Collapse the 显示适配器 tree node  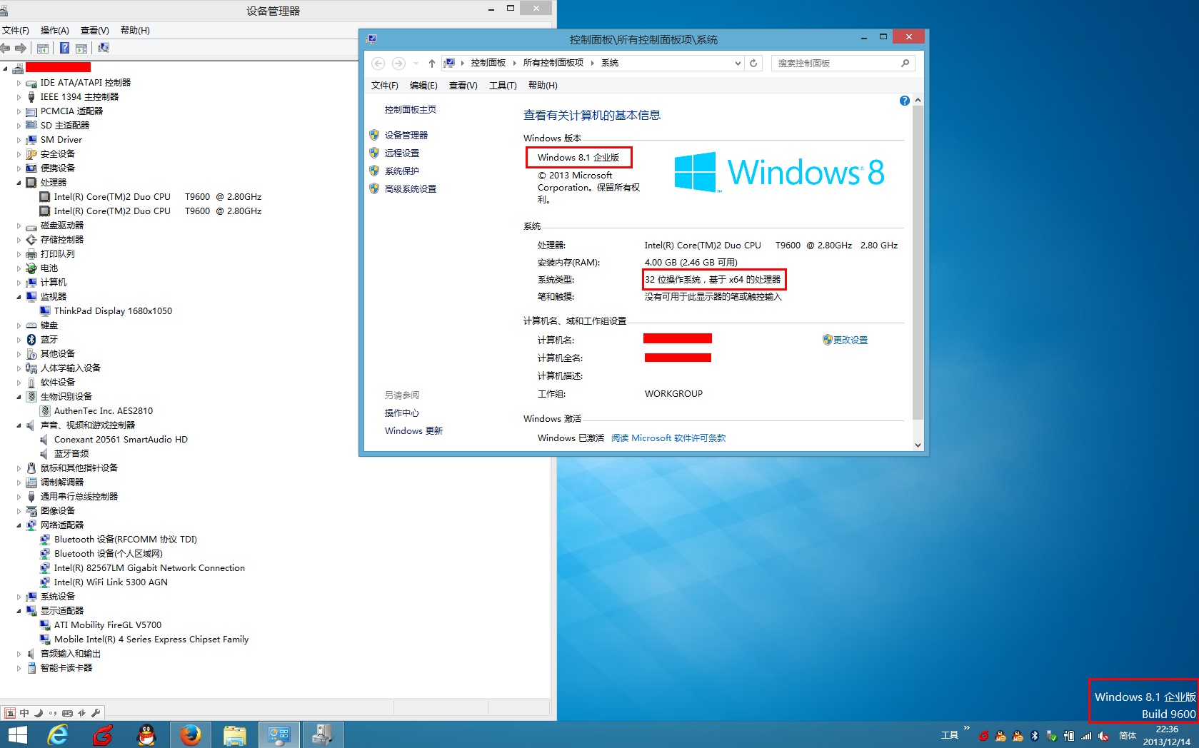(19, 611)
